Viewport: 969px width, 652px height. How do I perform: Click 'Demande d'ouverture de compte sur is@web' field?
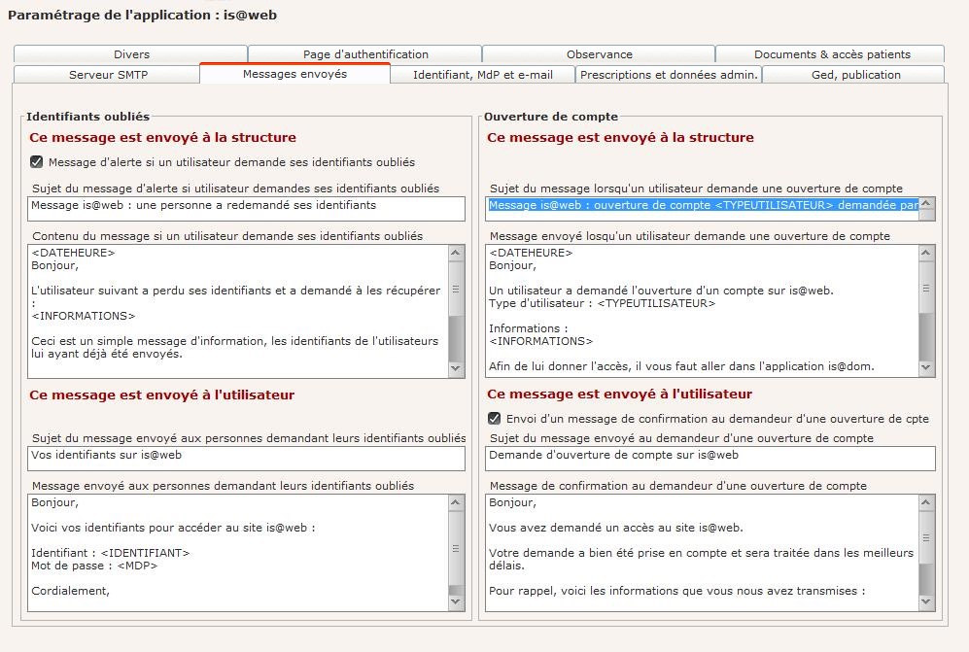(x=710, y=458)
